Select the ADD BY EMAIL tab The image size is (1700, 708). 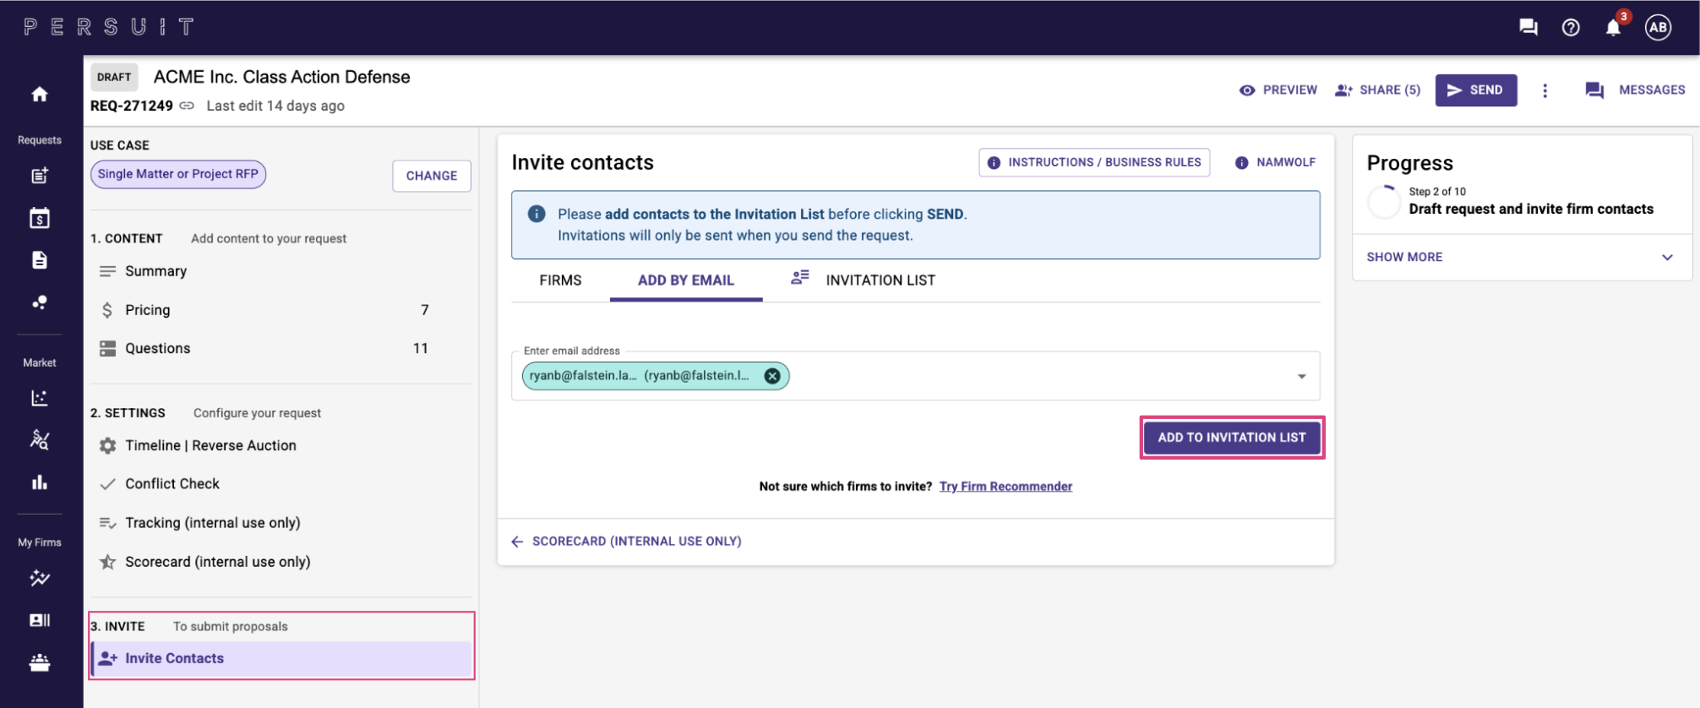(x=686, y=280)
